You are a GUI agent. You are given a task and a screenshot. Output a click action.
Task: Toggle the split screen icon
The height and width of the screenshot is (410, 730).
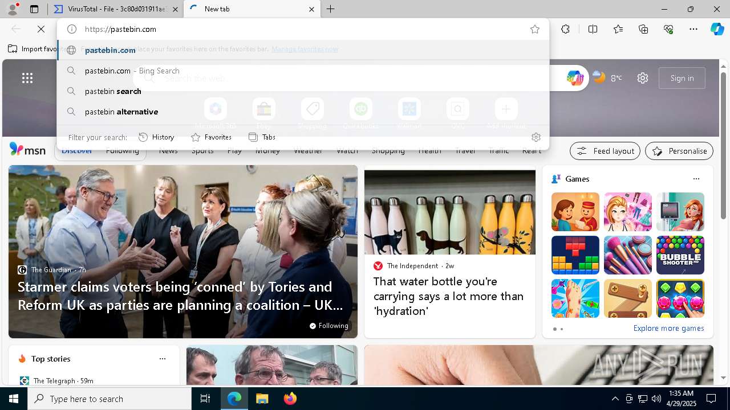pyautogui.click(x=593, y=29)
